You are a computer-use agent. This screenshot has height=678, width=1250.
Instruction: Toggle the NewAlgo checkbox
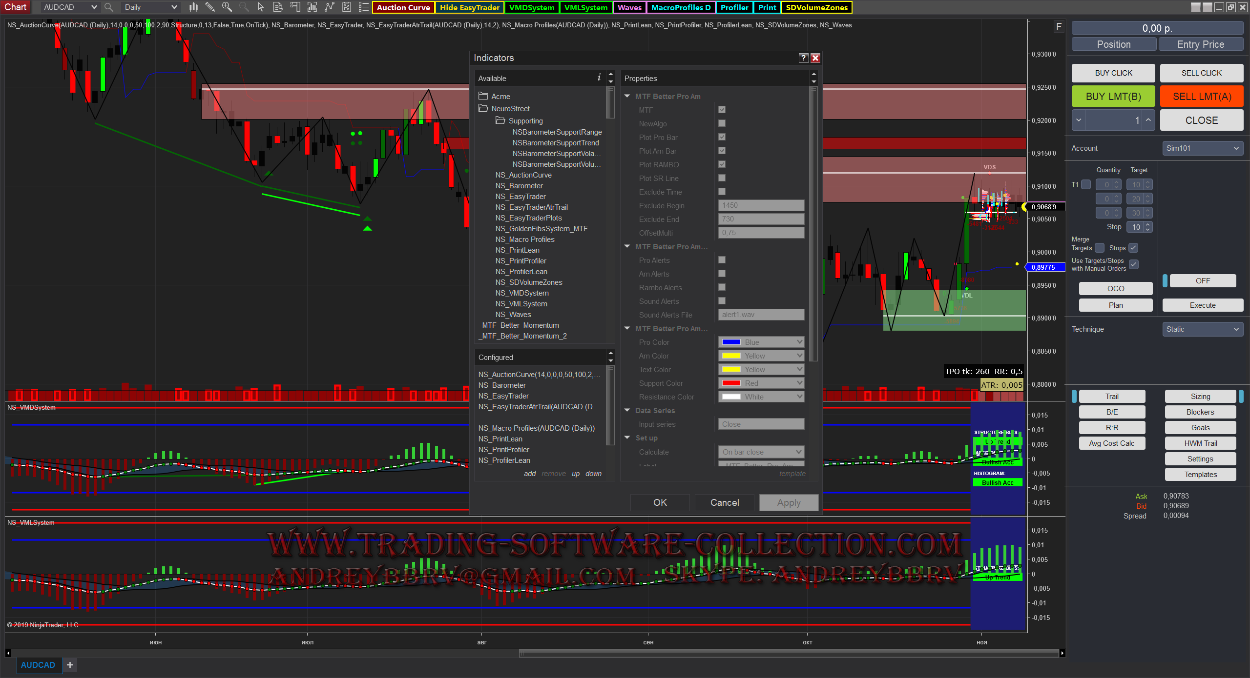click(722, 123)
